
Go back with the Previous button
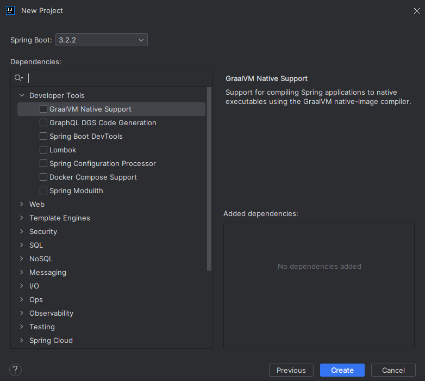click(x=291, y=370)
